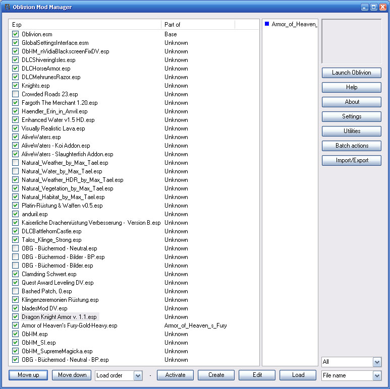The image size is (390, 389).
Task: Click the Launch Oblivion button
Action: [x=352, y=73]
